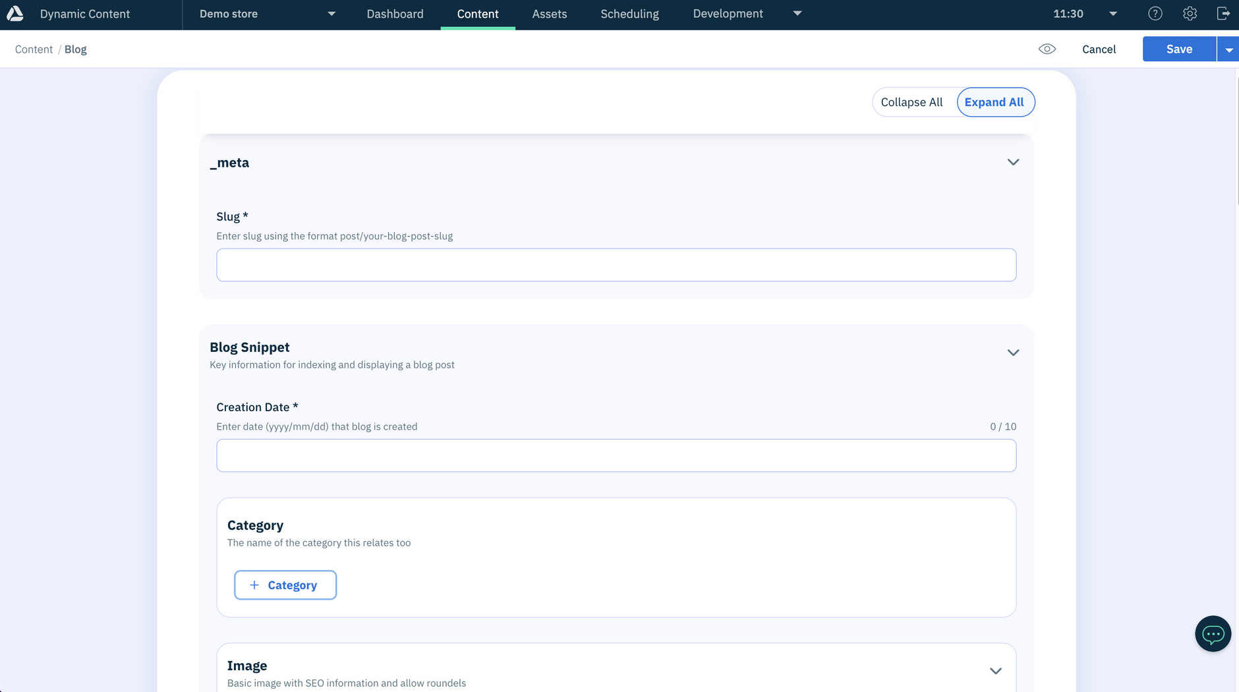Viewport: 1239px width, 692px height.
Task: Switch to the Assets tab
Action: coord(550,14)
